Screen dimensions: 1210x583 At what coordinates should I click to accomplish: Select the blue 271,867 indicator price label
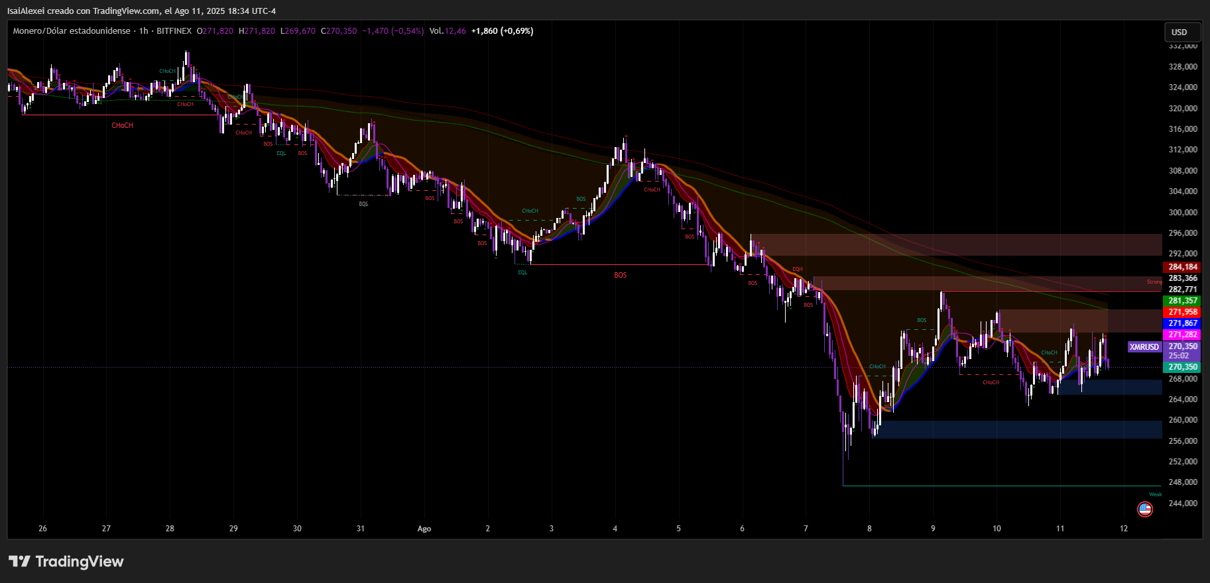pyautogui.click(x=1182, y=323)
